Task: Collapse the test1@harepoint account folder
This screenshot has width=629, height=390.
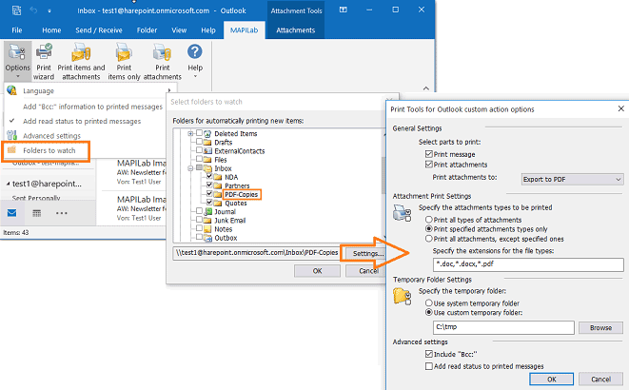Action: click(x=8, y=184)
